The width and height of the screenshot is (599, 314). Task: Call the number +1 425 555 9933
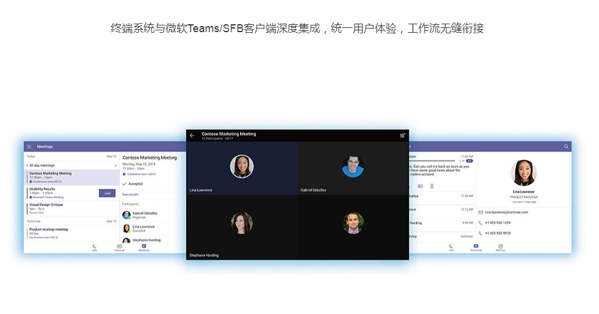pos(498,233)
